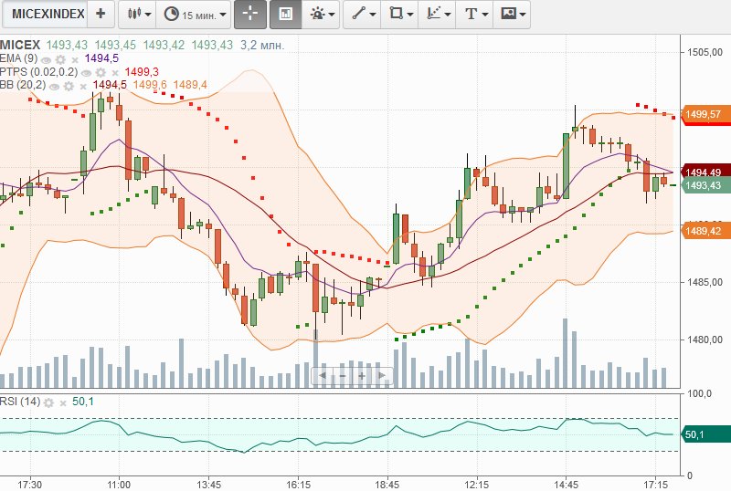Open the rectangle shapes tool dropdown

(x=400, y=15)
